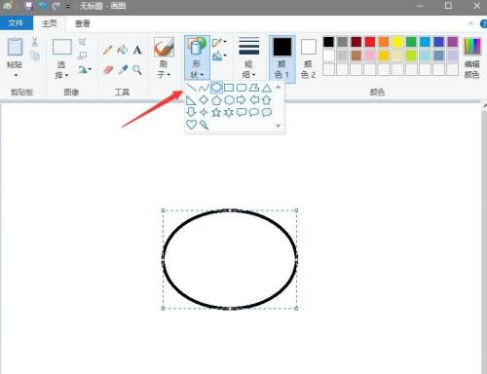
Task: Open the 粗细 line thickness dropdown
Action: click(x=249, y=57)
